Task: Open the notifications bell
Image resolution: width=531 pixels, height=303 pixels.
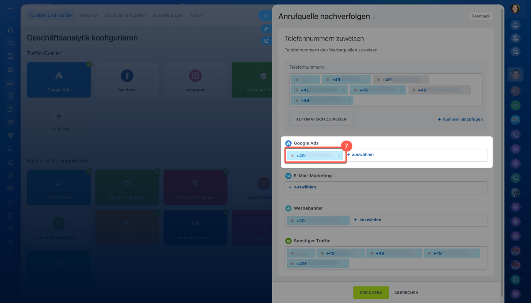Action: coord(515,25)
